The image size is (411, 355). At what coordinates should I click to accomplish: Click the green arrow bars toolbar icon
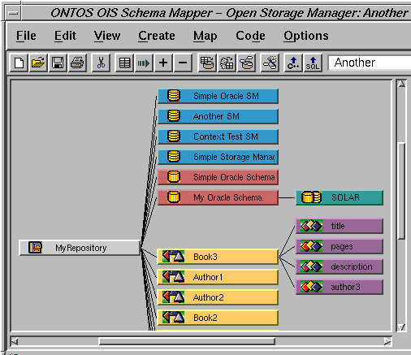pyautogui.click(x=144, y=63)
